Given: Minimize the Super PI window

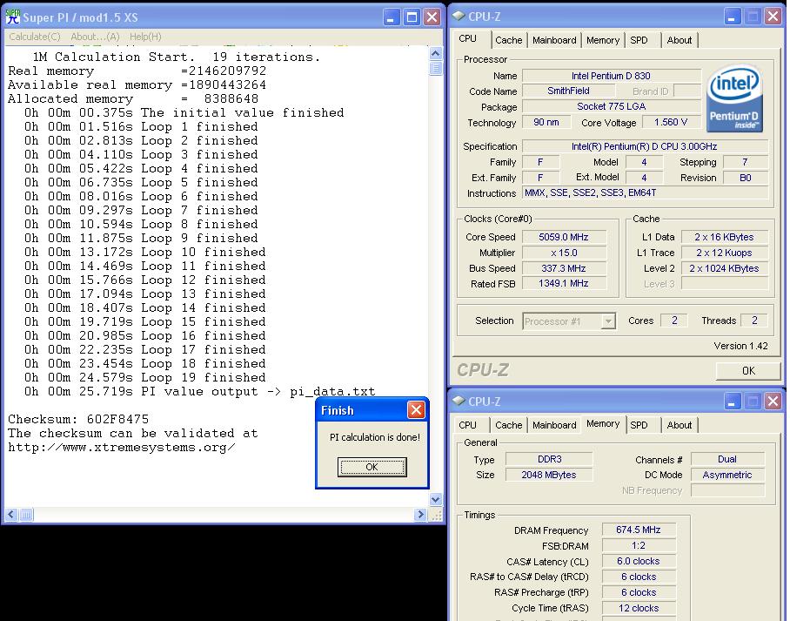Looking at the screenshot, I should (x=392, y=17).
